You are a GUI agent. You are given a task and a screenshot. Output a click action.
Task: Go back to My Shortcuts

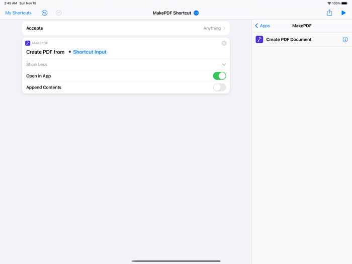tap(19, 13)
